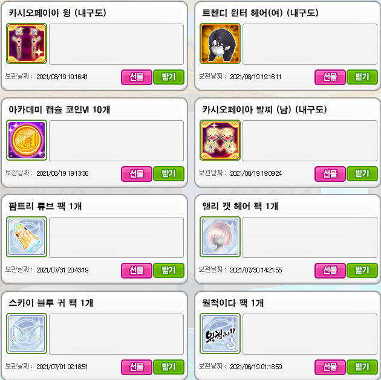Select the 앨리 캣 헤어 pink hair icon
Viewport: 381px width, 380px height.
pos(220,237)
